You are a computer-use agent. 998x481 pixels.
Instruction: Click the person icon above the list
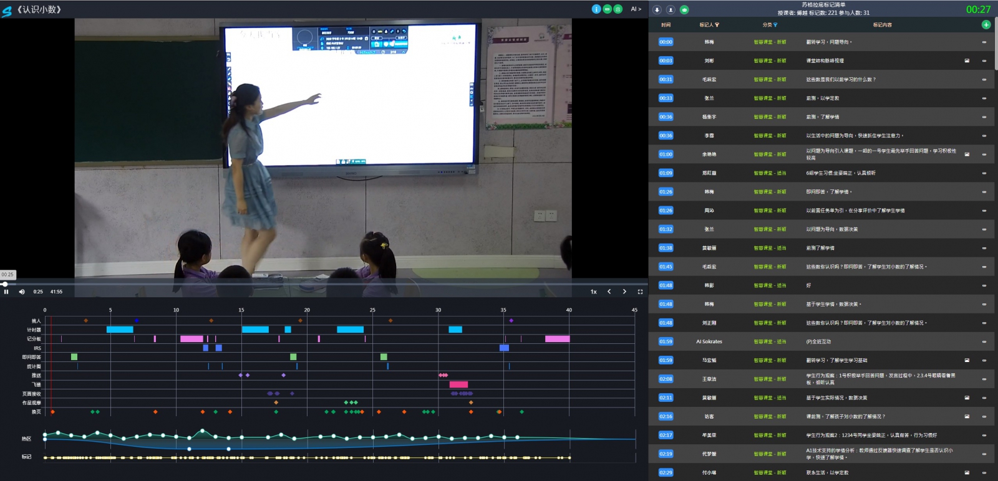click(x=671, y=9)
